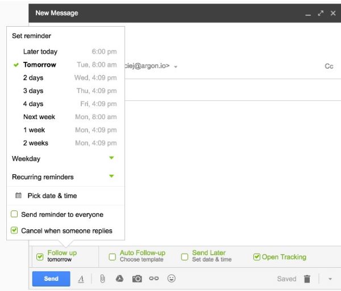The image size is (341, 291).
Task: Click the blue Send button
Action: [x=51, y=279]
